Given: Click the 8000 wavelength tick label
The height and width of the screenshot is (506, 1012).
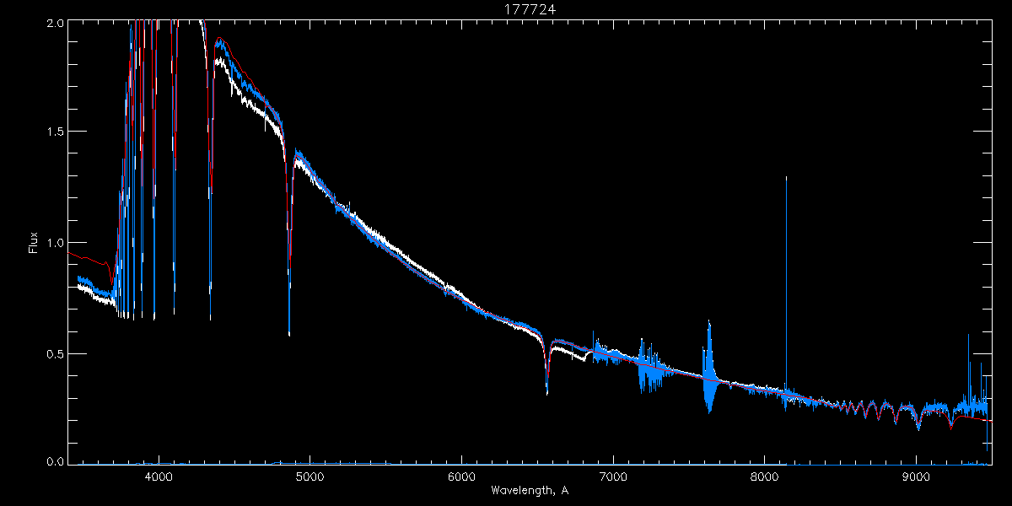Looking at the screenshot, I should click(765, 476).
